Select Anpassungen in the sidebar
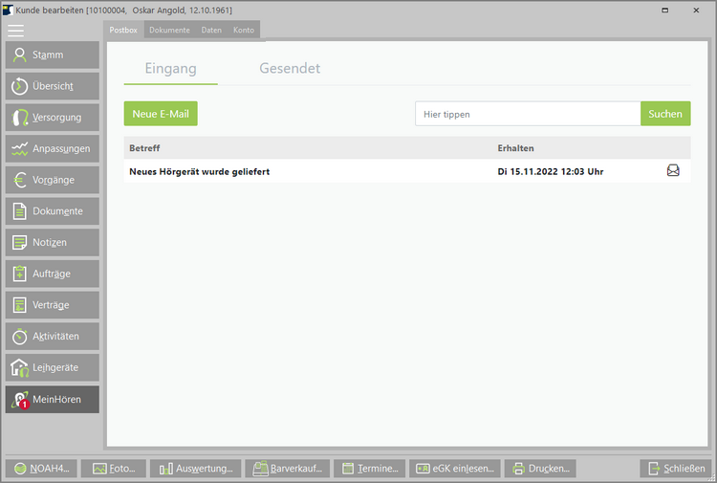 click(x=52, y=149)
